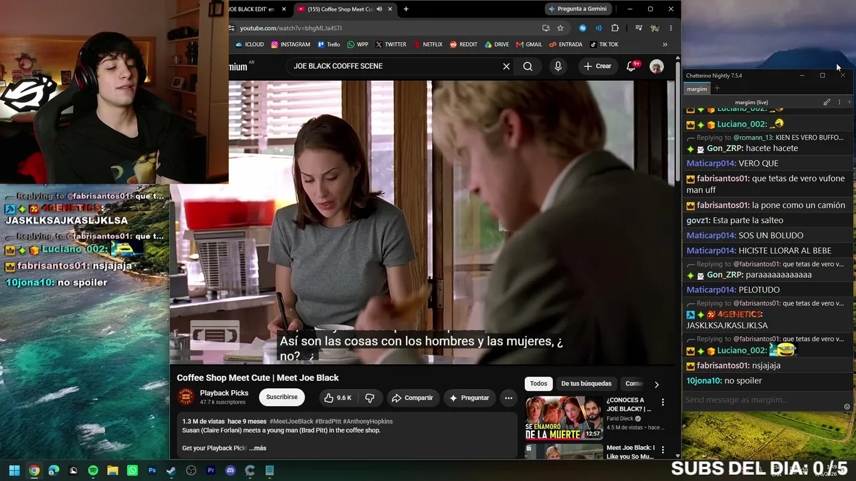The width and height of the screenshot is (856, 481).
Task: Add a new split in Chatterino header
Action: point(849,102)
